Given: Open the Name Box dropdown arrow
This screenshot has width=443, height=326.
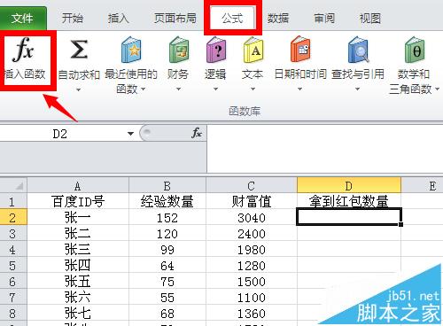Looking at the screenshot, I should (130, 134).
